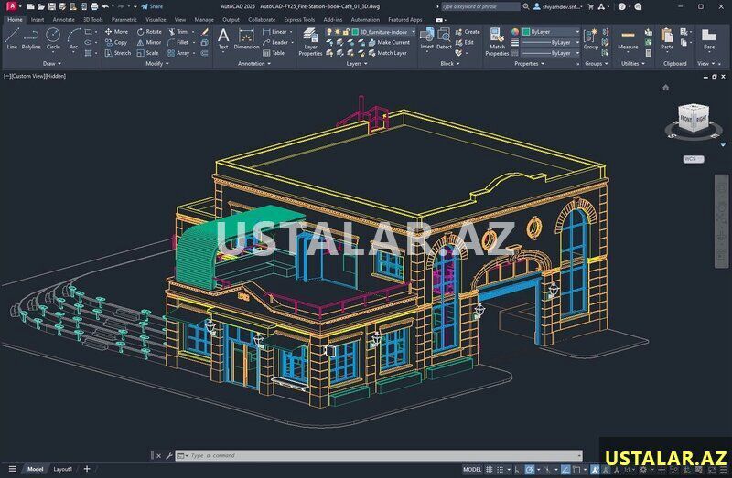Insert a Table from Annotation panel
This screenshot has height=478, width=732.
click(274, 53)
